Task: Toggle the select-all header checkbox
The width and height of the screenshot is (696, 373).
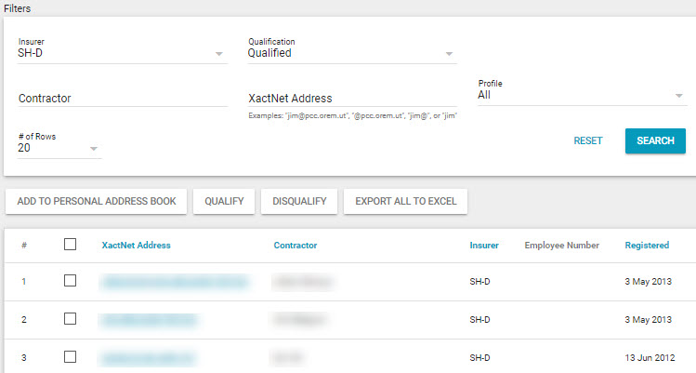Action: point(70,245)
